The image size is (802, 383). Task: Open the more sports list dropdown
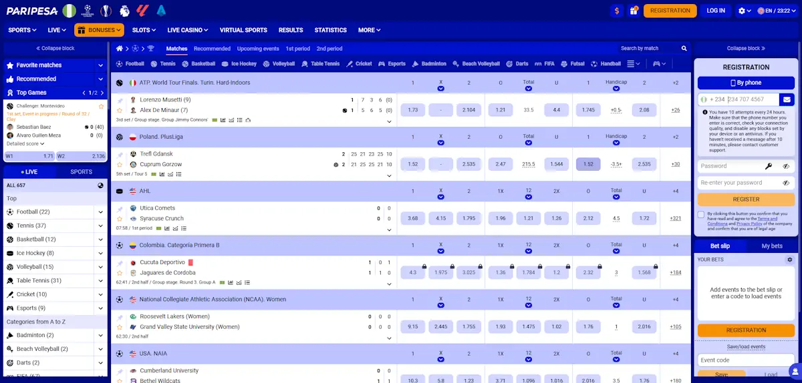click(634, 64)
